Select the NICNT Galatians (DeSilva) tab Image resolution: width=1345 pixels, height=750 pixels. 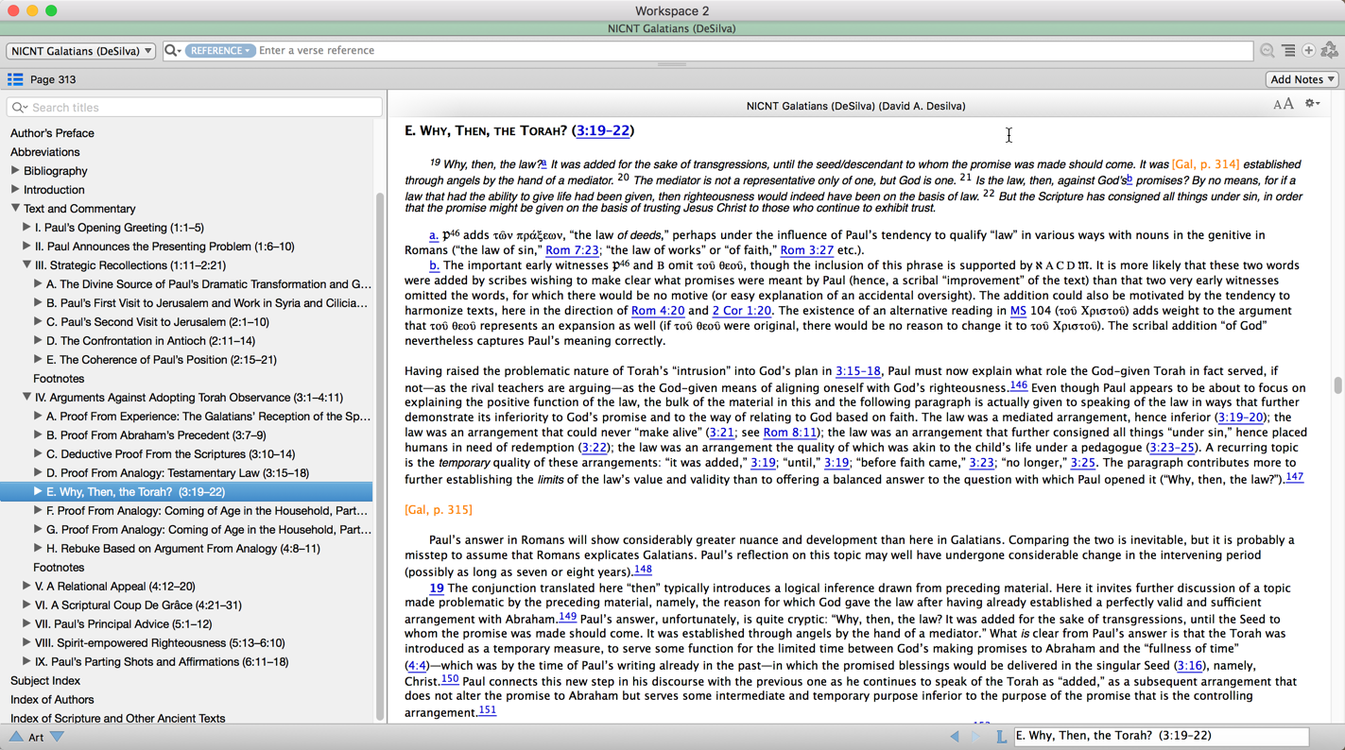[x=672, y=28]
